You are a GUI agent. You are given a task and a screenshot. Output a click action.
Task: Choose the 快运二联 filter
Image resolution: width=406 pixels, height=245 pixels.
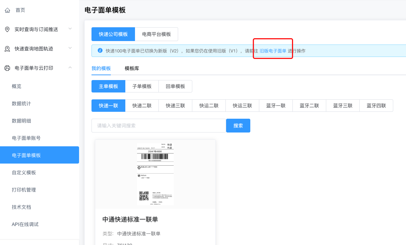[x=209, y=106]
